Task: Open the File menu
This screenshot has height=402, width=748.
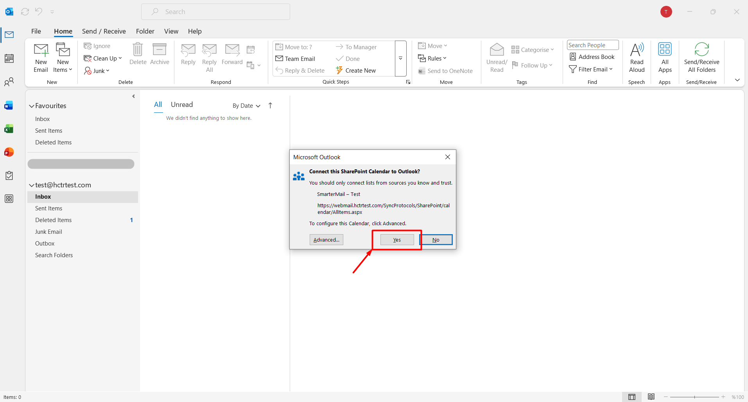Action: point(36,31)
